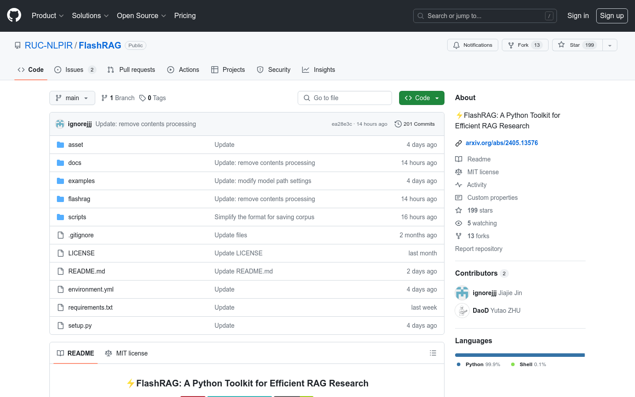Focus the Search or jump to field
Viewport: 635px width, 397px height.
click(x=485, y=16)
